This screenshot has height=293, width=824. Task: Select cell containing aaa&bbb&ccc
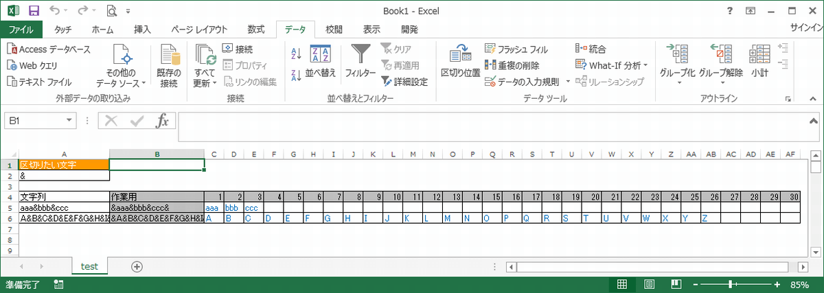65,207
